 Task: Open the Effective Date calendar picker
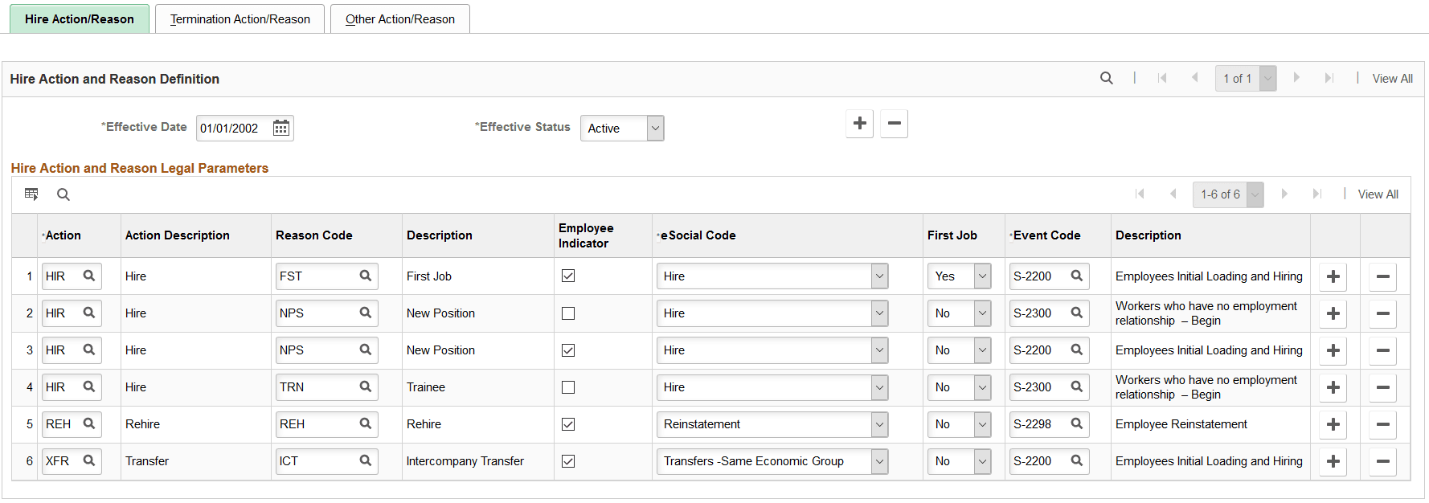281,129
